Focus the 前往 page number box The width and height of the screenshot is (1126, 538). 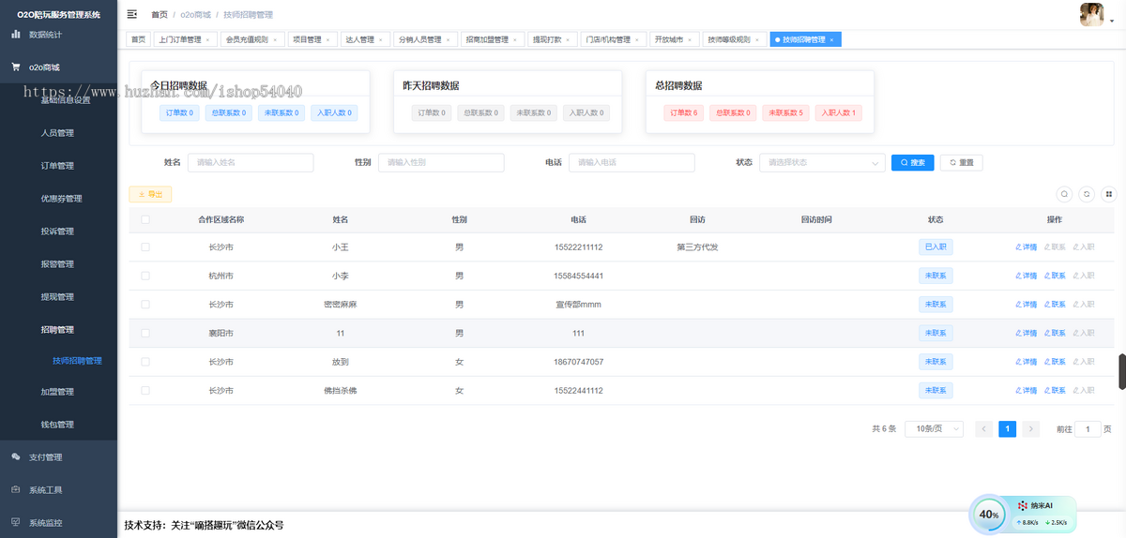(x=1088, y=428)
